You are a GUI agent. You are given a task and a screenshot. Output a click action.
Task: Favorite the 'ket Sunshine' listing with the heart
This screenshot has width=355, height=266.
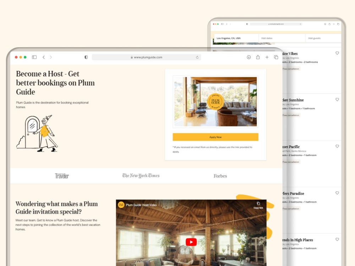[x=337, y=100]
